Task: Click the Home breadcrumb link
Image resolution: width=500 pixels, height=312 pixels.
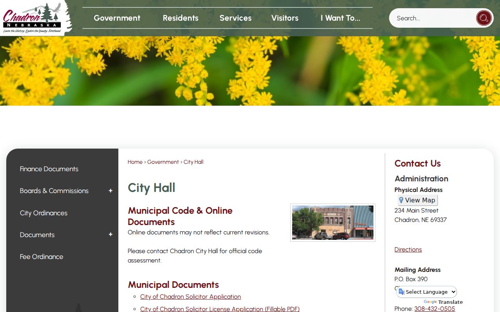Action: point(135,162)
